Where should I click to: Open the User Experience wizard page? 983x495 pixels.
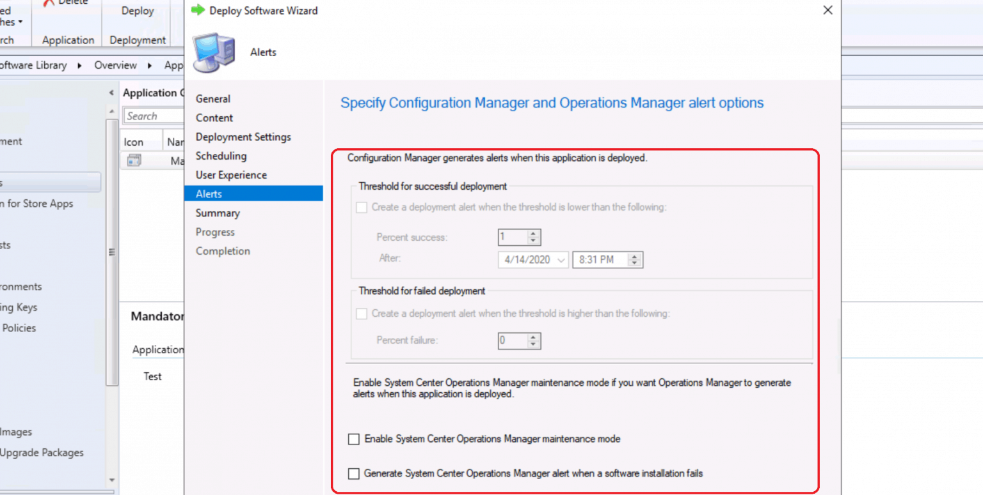coord(231,174)
